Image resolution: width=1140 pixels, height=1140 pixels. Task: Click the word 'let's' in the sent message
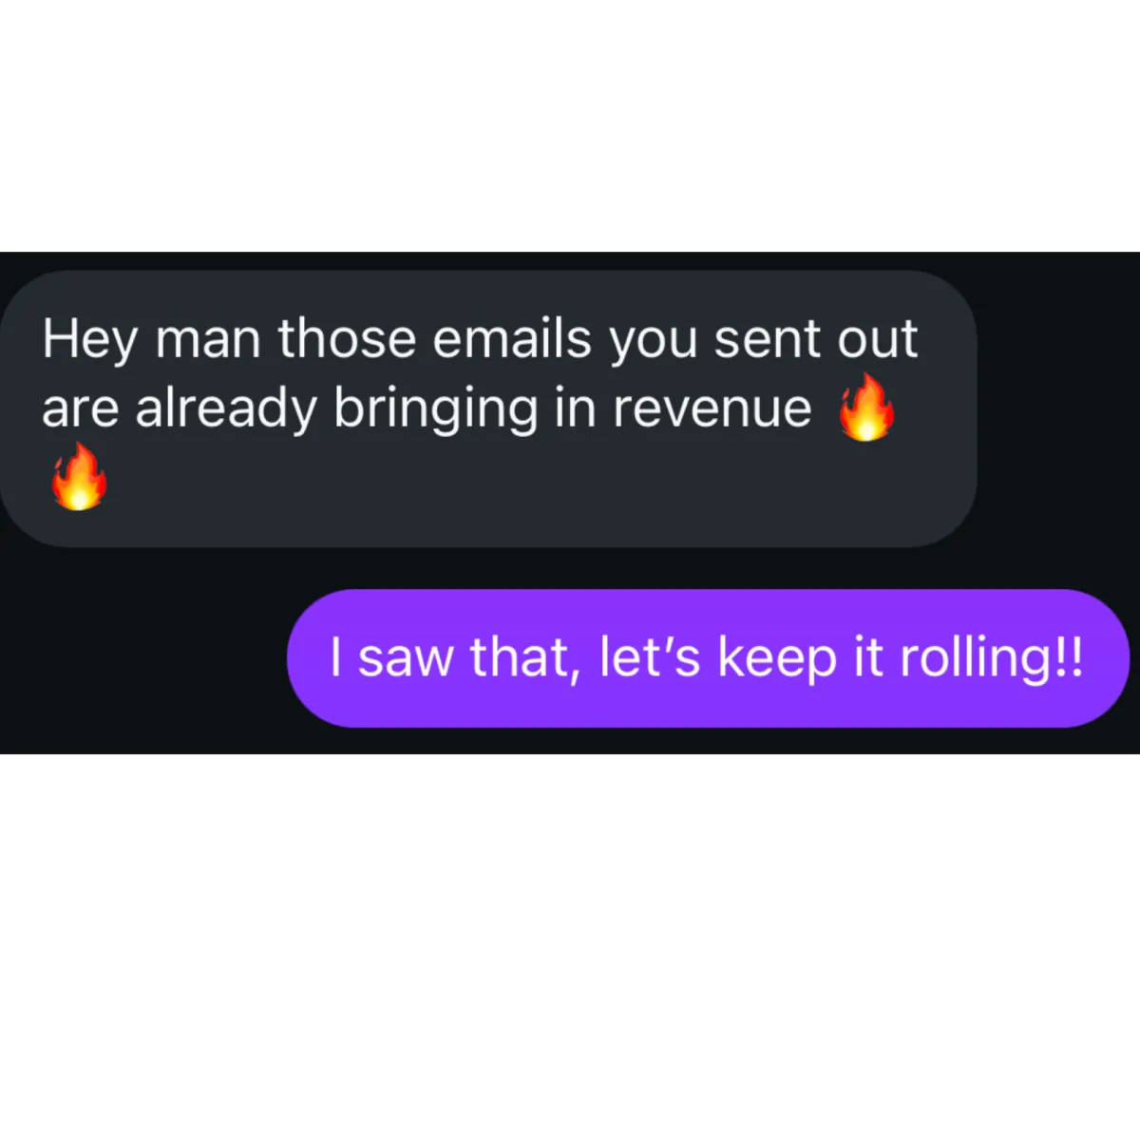point(650,657)
